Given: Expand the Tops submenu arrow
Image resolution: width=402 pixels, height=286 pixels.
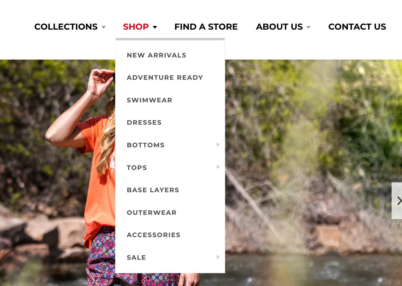Looking at the screenshot, I should tap(218, 167).
